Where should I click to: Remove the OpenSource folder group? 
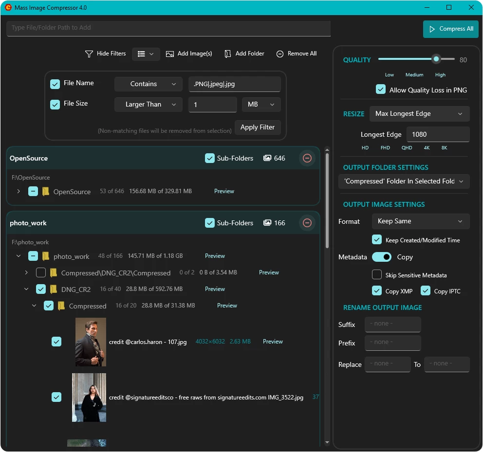(307, 158)
